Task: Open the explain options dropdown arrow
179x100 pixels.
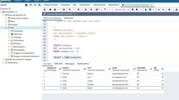Action: click(154, 9)
